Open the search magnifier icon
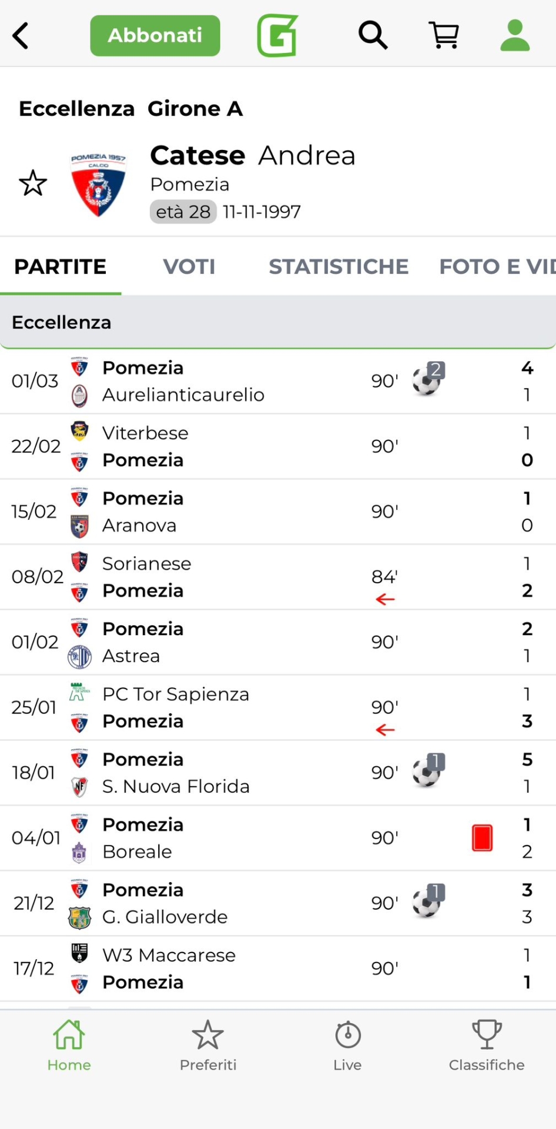This screenshot has height=1129, width=556. tap(373, 35)
